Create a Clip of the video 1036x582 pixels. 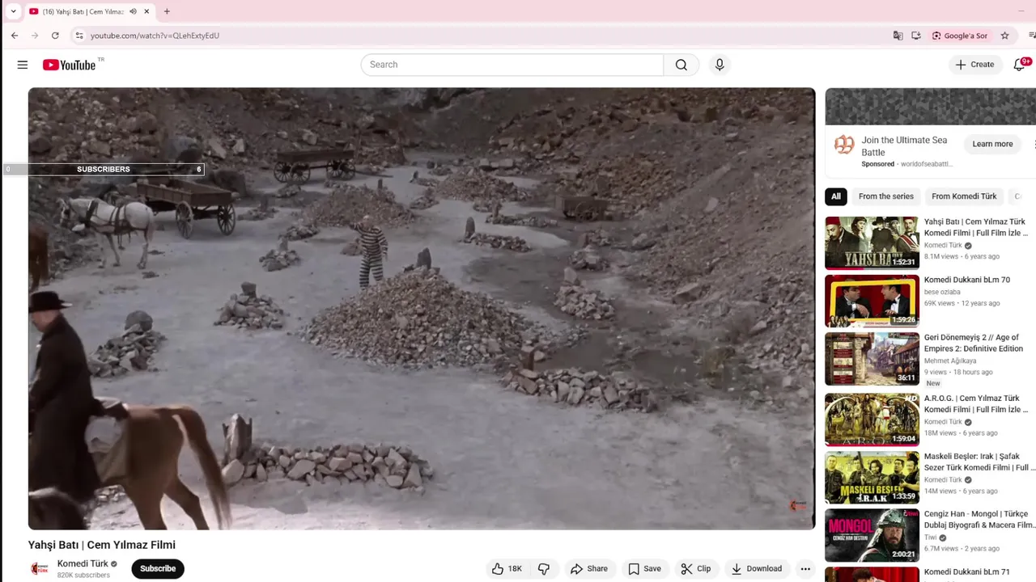pos(696,569)
